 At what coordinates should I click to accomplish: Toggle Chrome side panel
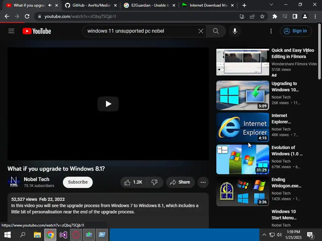pyautogui.click(x=295, y=16)
